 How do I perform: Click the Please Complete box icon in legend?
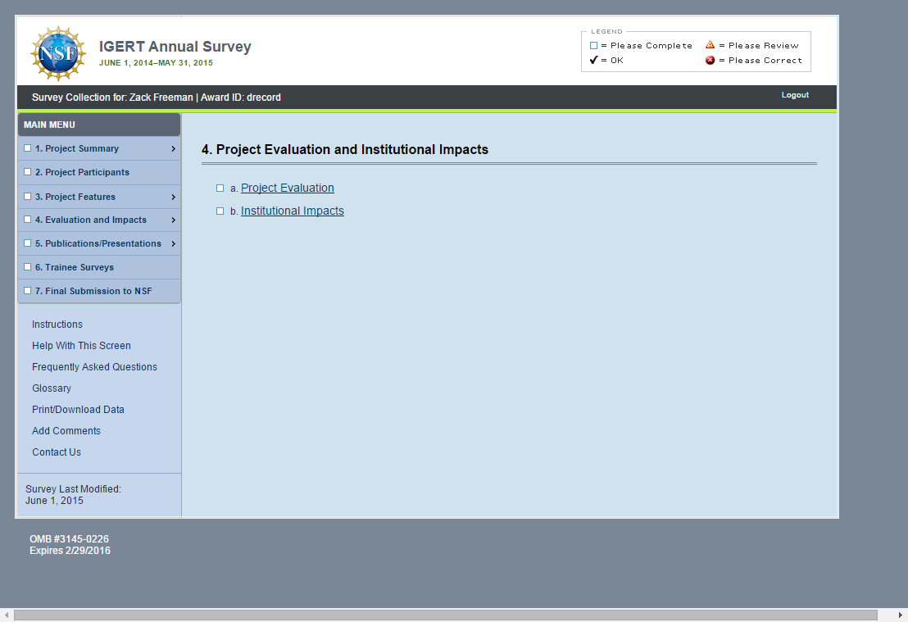pyautogui.click(x=593, y=45)
